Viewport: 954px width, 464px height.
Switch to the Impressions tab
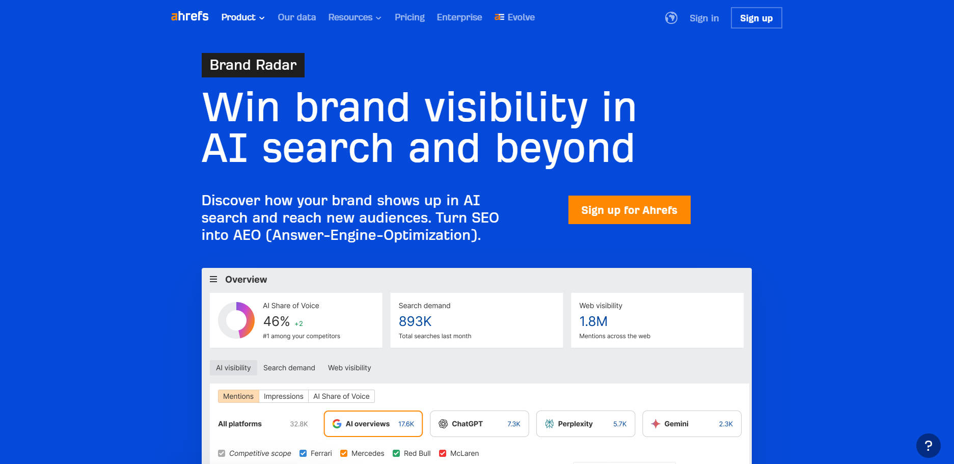284,396
